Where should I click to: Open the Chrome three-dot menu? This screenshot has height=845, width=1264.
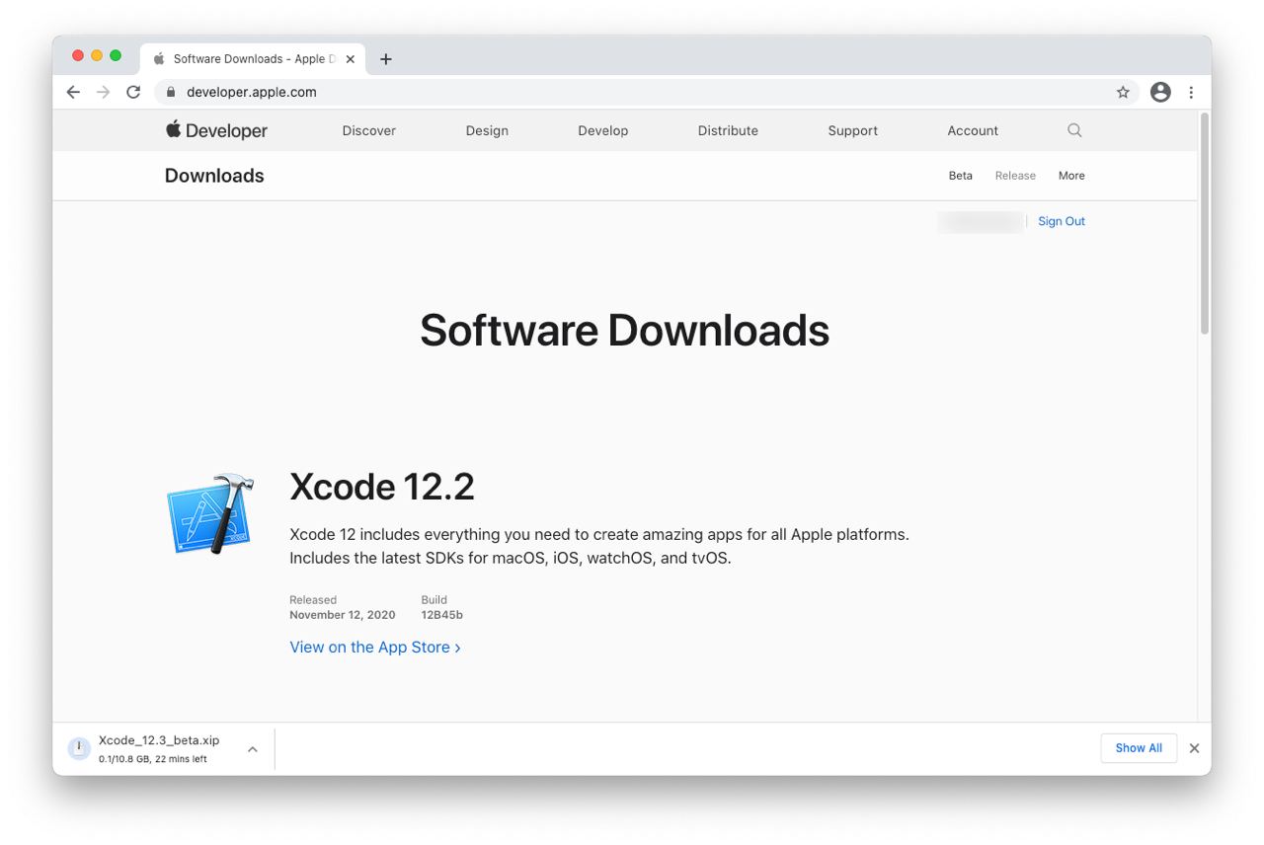(1191, 92)
